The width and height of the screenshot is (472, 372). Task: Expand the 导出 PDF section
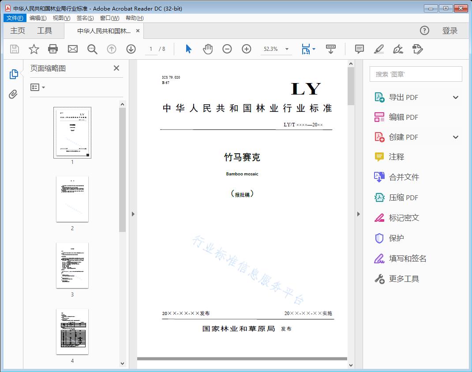(456, 97)
